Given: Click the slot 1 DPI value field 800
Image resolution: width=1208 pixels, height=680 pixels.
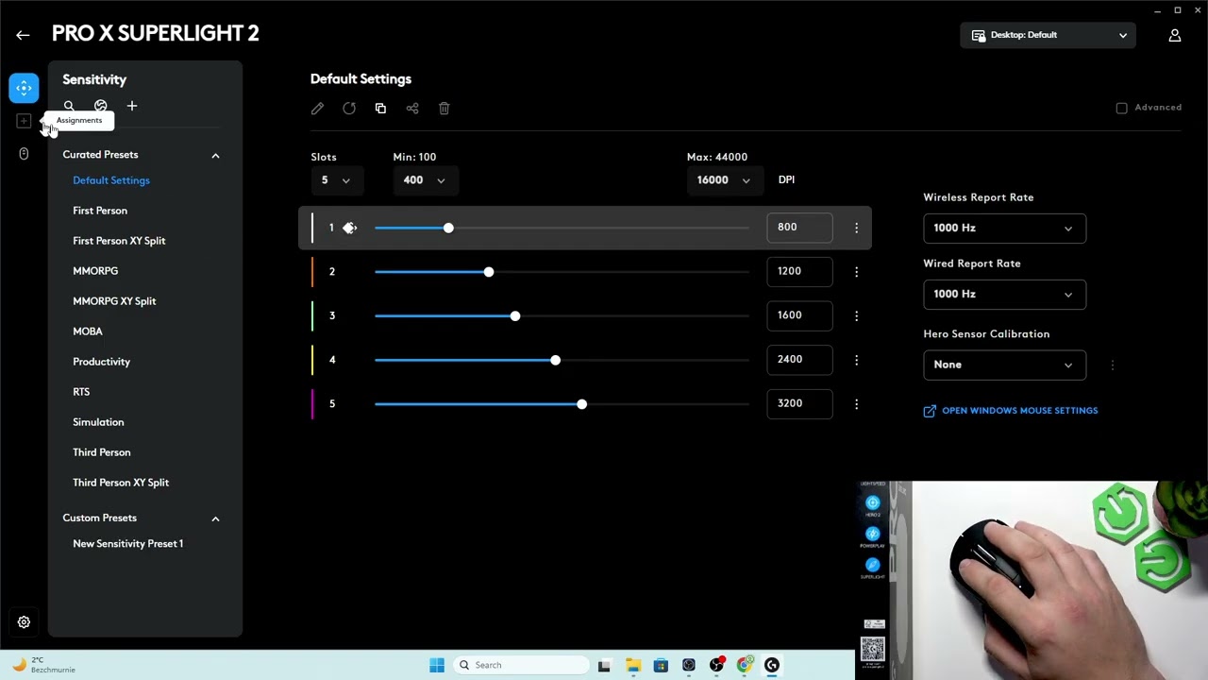Looking at the screenshot, I should click(799, 228).
